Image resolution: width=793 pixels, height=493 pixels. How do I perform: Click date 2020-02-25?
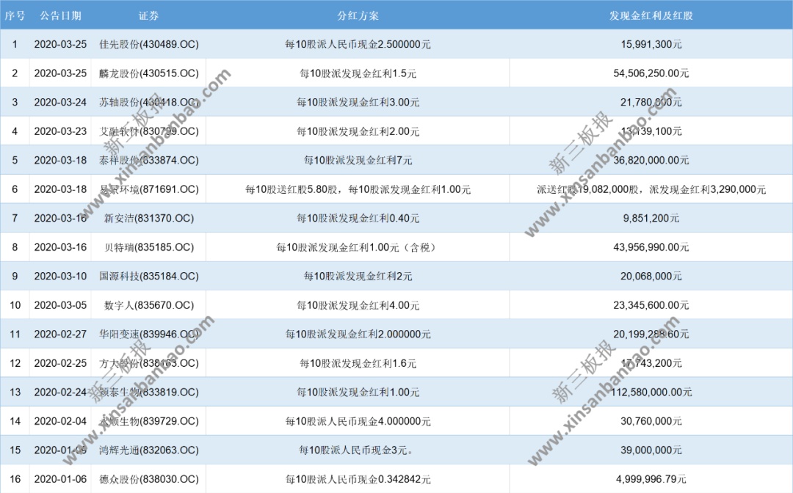pos(61,363)
